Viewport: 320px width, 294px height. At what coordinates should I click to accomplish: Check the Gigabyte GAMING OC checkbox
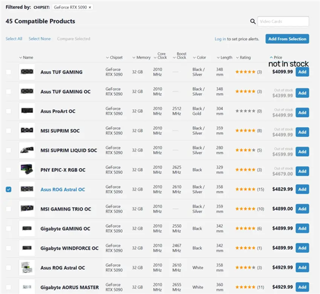pos(9,228)
